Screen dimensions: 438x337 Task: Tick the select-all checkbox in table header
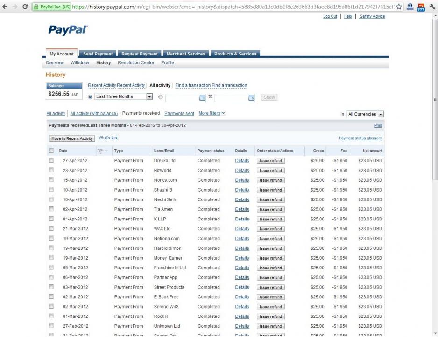coord(51,151)
